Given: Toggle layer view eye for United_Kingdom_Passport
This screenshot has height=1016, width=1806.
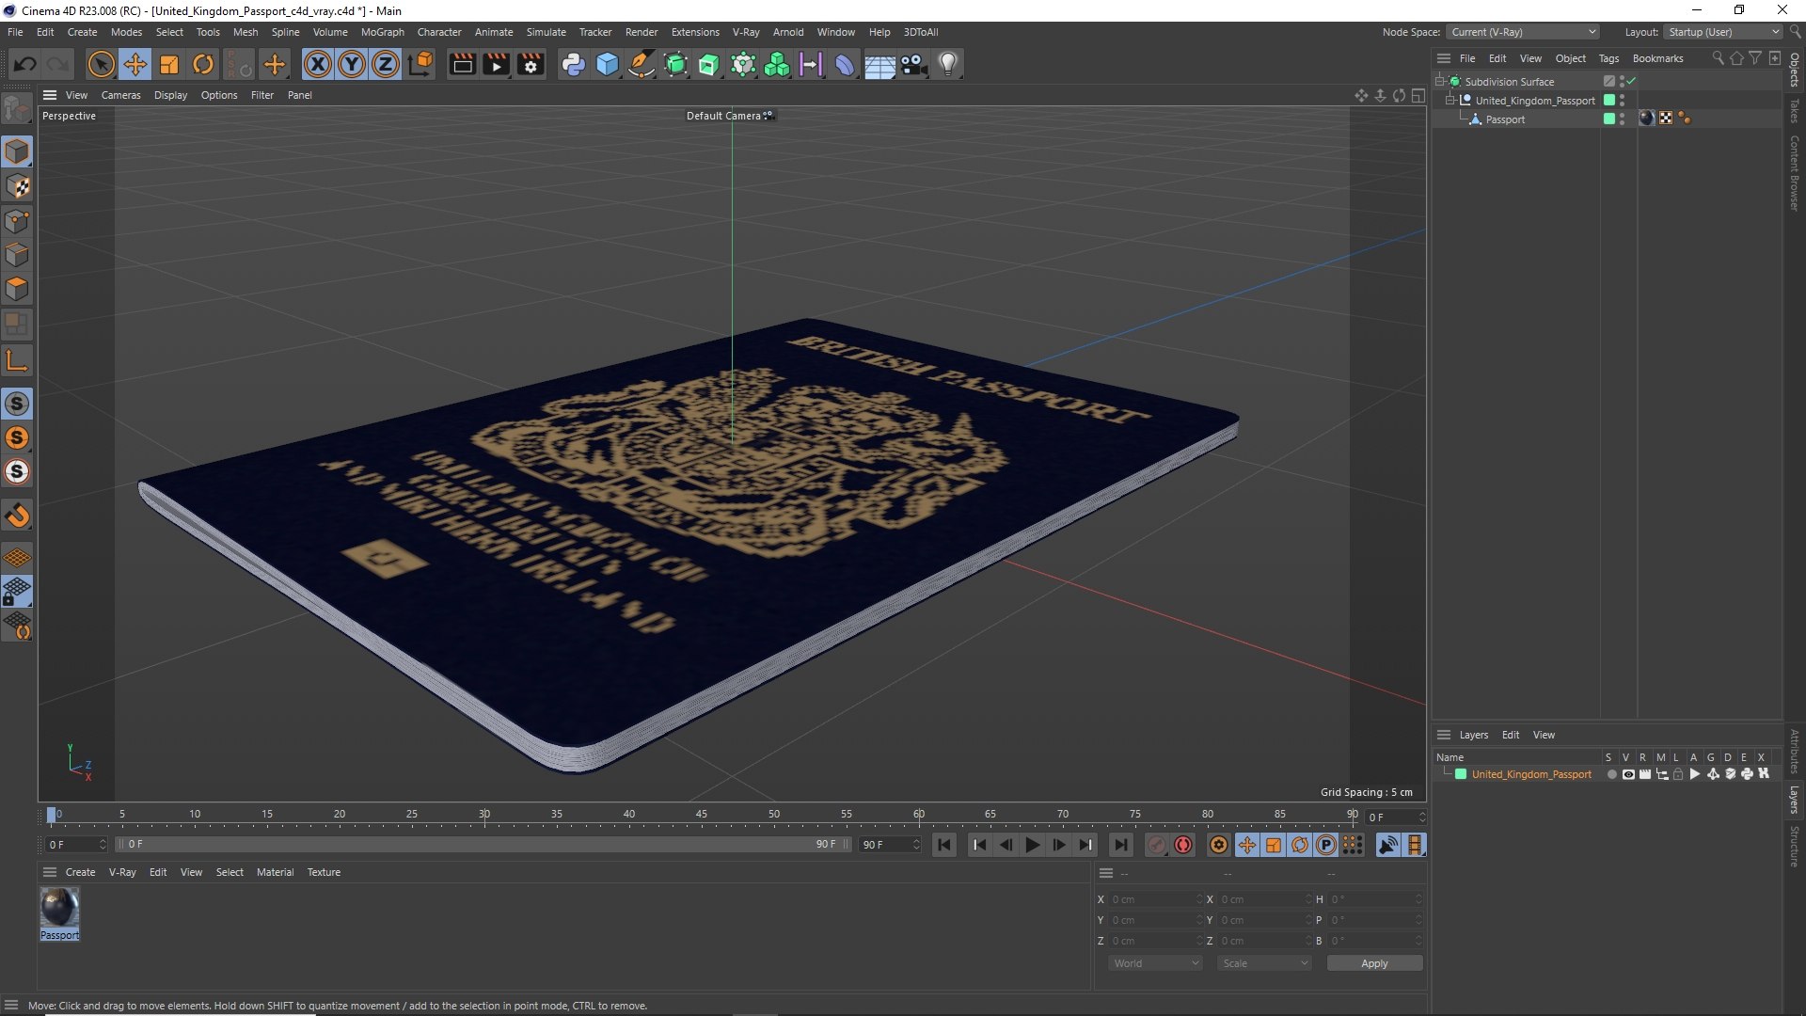Looking at the screenshot, I should (x=1628, y=774).
